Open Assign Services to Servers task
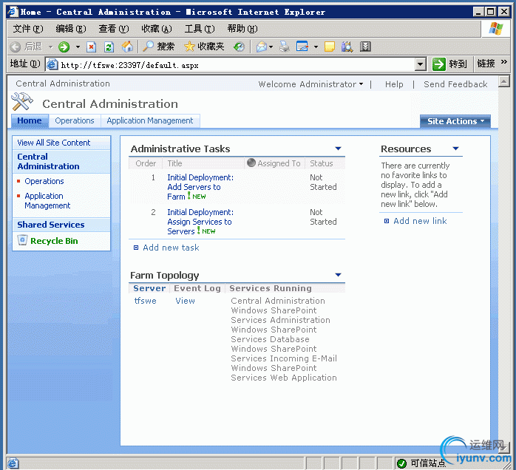The width and height of the screenshot is (516, 470). point(200,222)
